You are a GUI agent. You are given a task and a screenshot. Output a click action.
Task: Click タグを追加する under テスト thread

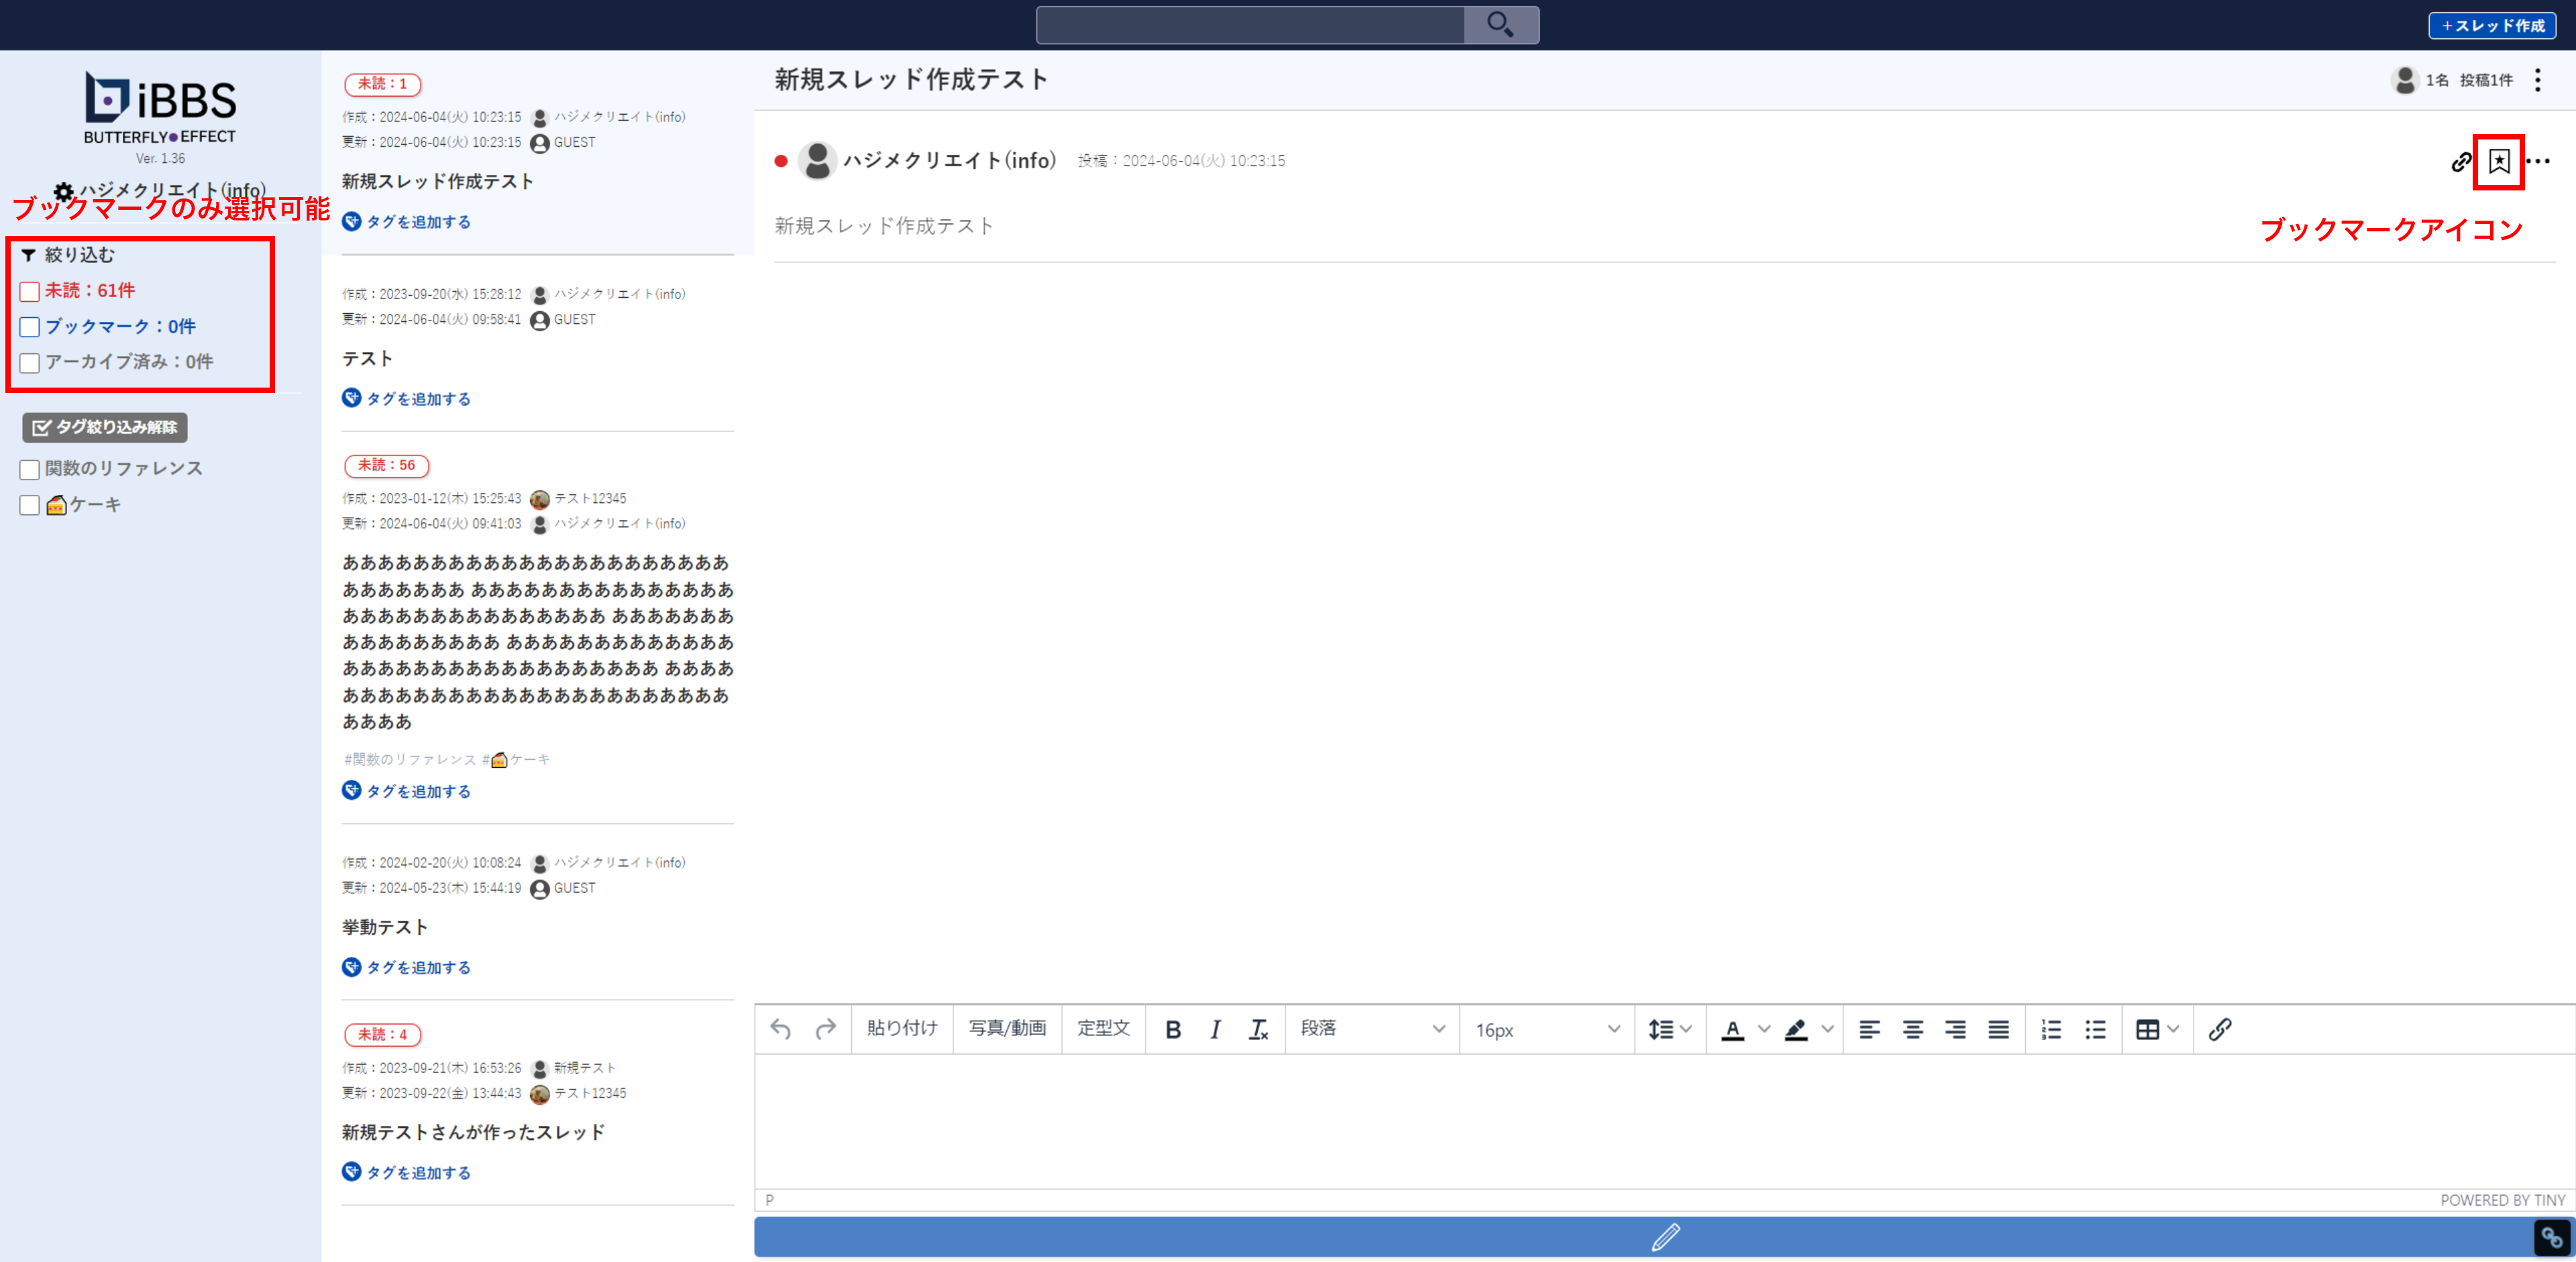click(417, 399)
